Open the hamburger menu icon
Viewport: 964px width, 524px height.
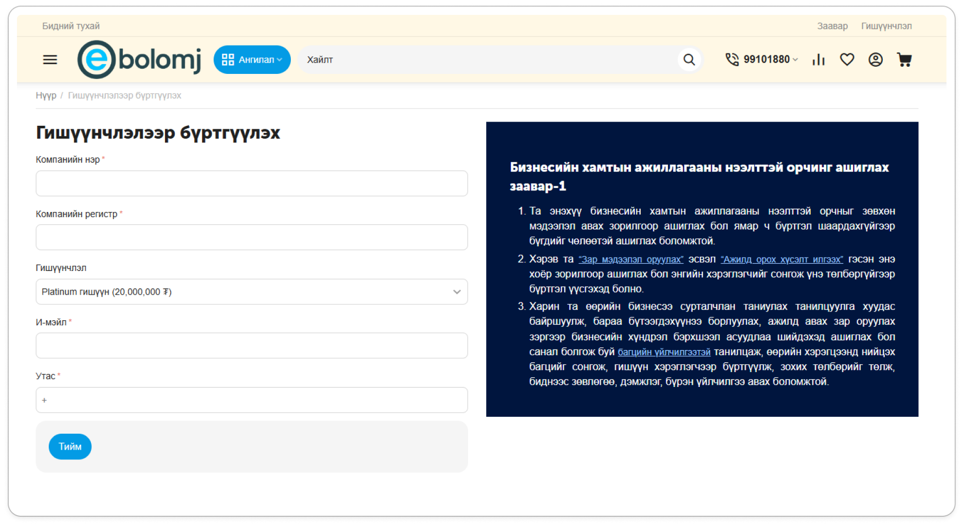(x=50, y=60)
